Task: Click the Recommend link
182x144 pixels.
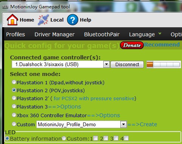Action: pos(162,45)
